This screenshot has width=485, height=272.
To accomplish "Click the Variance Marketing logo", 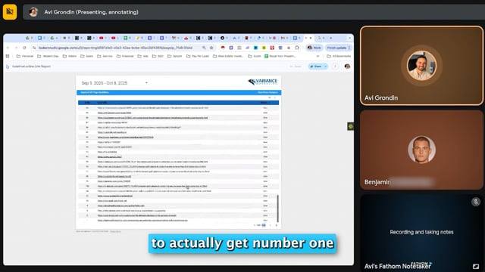I will [263, 82].
